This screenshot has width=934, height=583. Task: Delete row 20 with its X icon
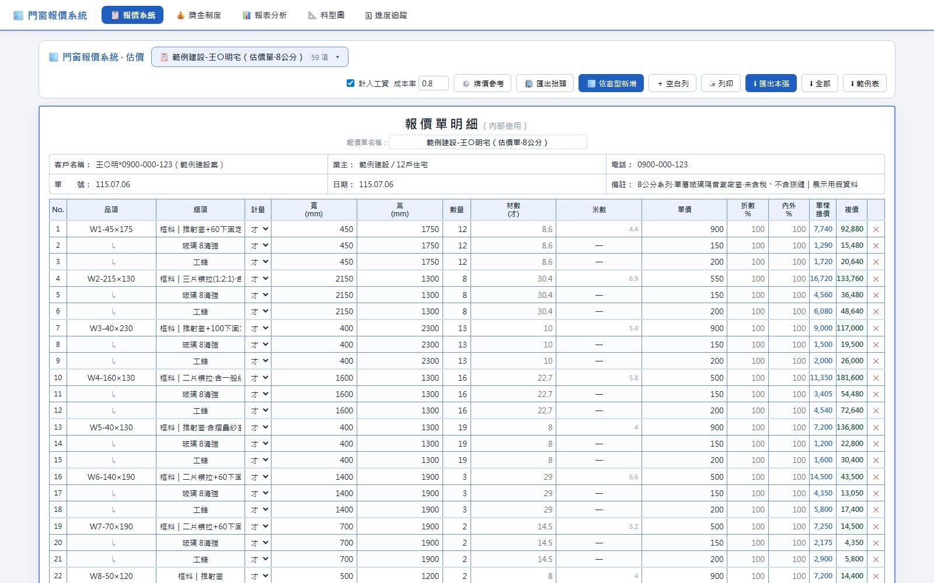876,543
